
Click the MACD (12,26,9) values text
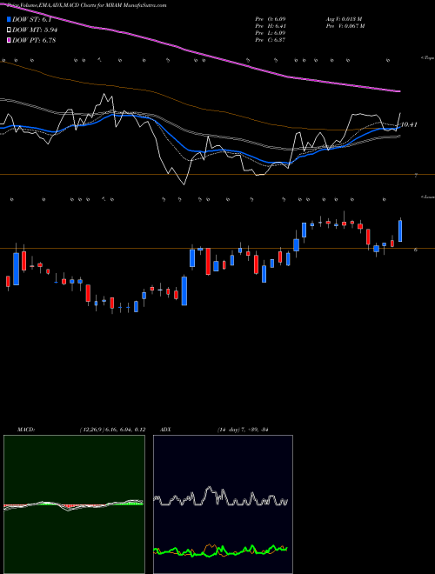[x=112, y=430]
